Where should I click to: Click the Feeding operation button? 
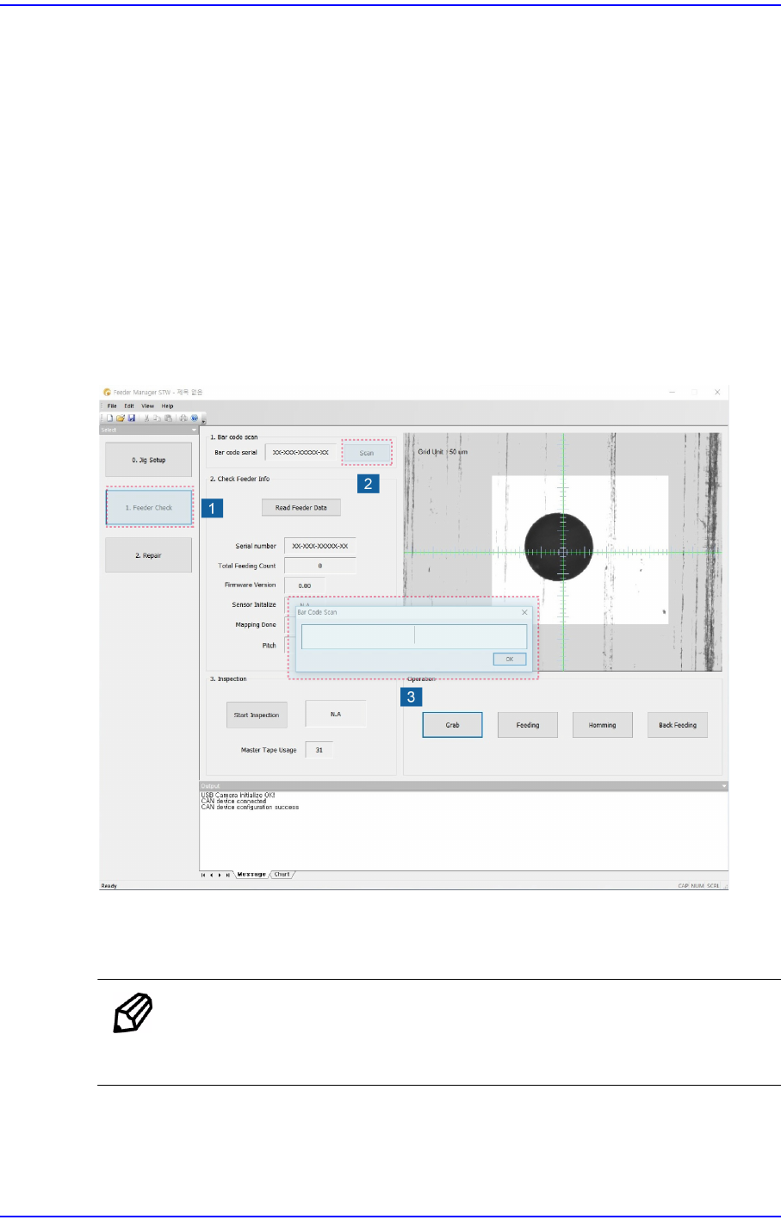[x=528, y=725]
